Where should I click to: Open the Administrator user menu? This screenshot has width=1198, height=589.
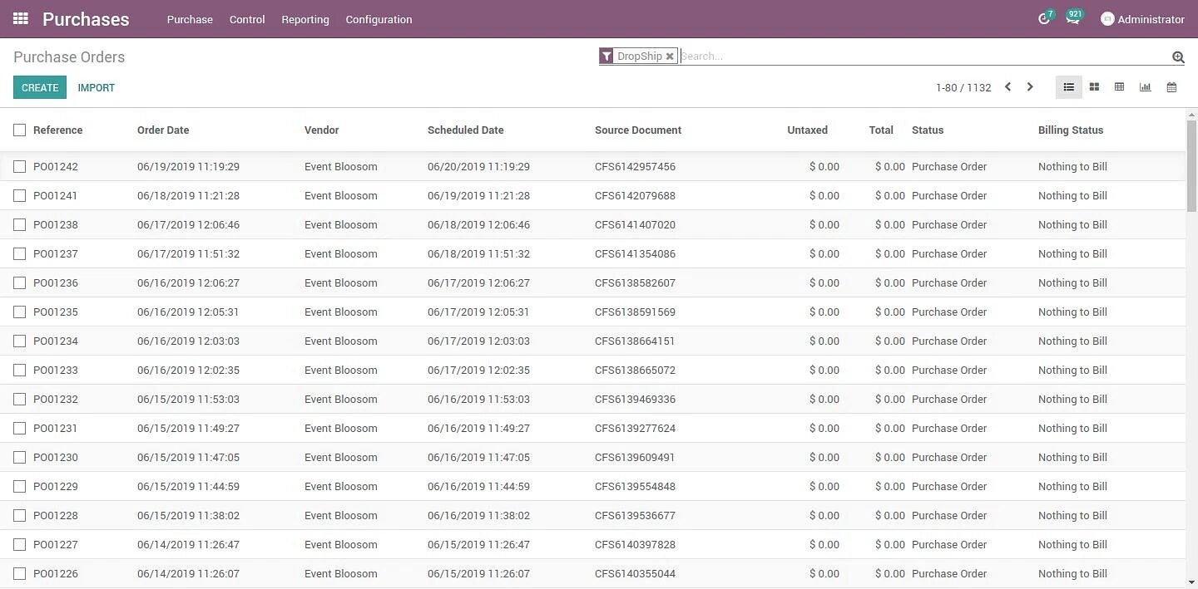[1143, 18]
